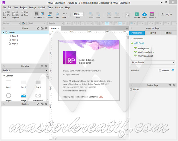Toggle align text right
This screenshot has height=141, width=178.
[111, 23]
